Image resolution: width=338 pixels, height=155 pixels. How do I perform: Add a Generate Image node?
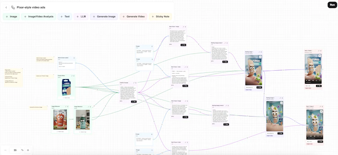click(104, 17)
